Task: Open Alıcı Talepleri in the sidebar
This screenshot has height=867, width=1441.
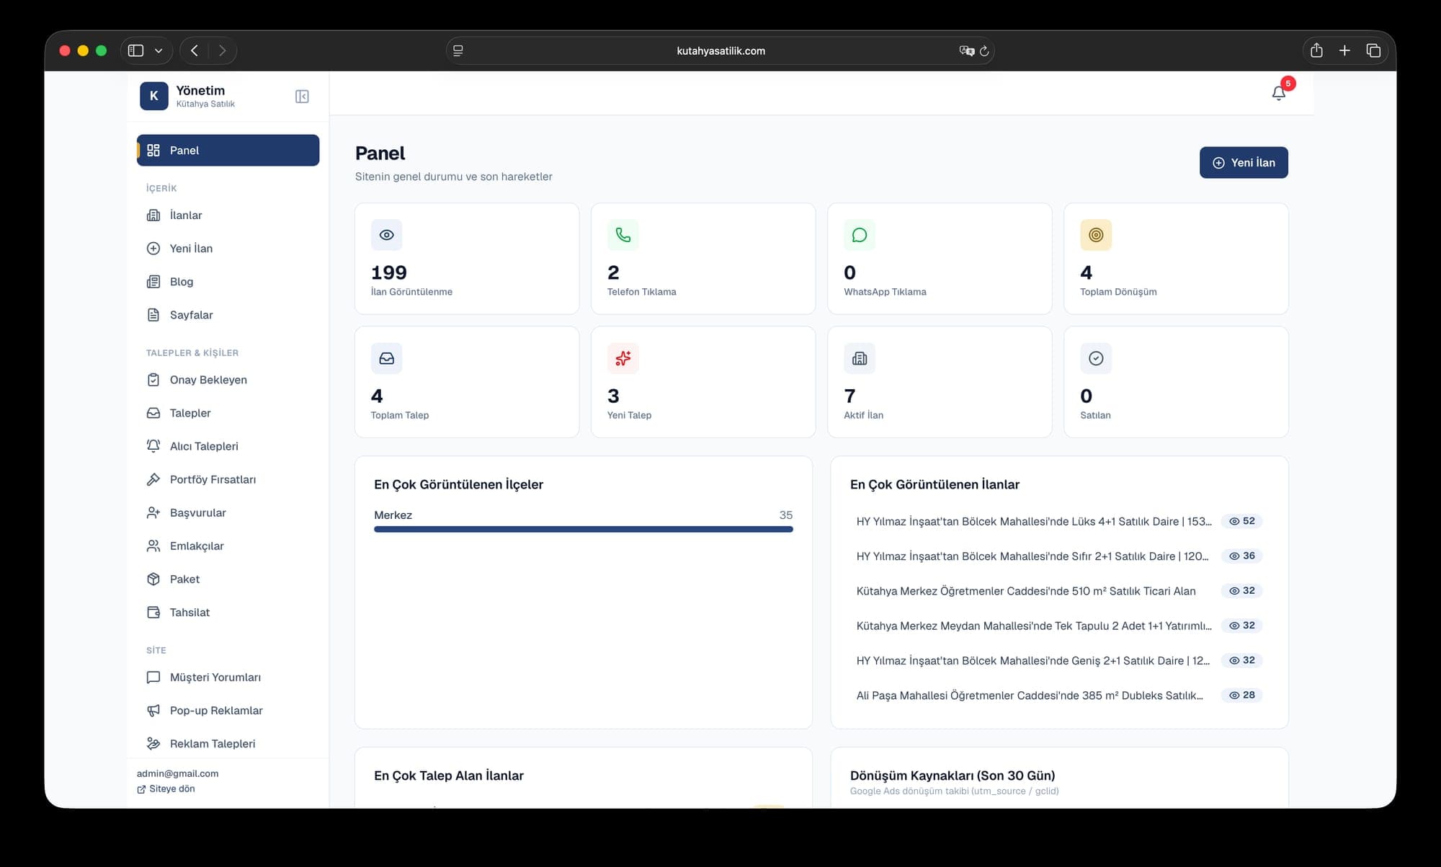Action: point(228,445)
